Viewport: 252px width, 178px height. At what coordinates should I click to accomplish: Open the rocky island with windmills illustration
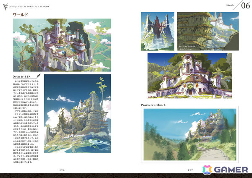pyautogui.click(x=77, y=113)
